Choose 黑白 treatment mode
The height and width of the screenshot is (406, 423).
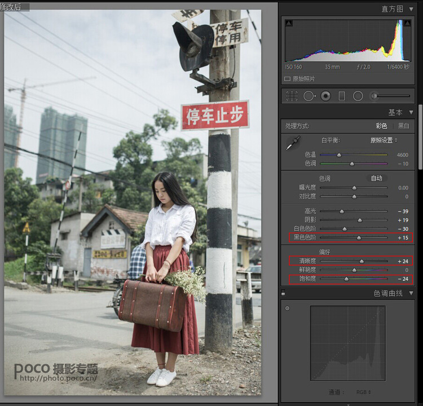click(x=404, y=126)
